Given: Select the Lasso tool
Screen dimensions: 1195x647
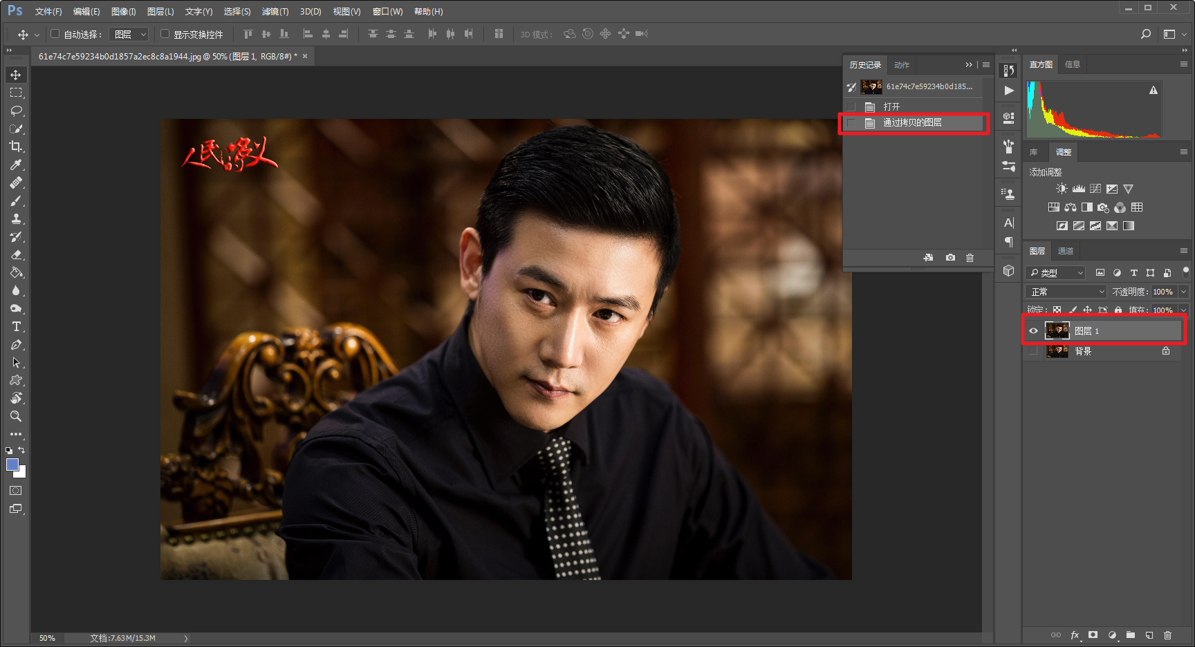Looking at the screenshot, I should click(x=16, y=111).
